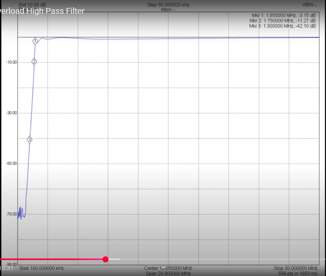
Task: Click the 10:31 timestamp label
Action: [x=6, y=268]
